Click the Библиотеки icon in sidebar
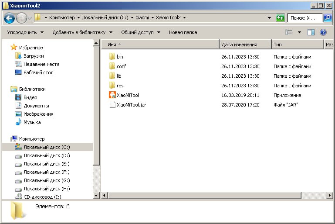The height and width of the screenshot is (224, 335). [x=14, y=89]
